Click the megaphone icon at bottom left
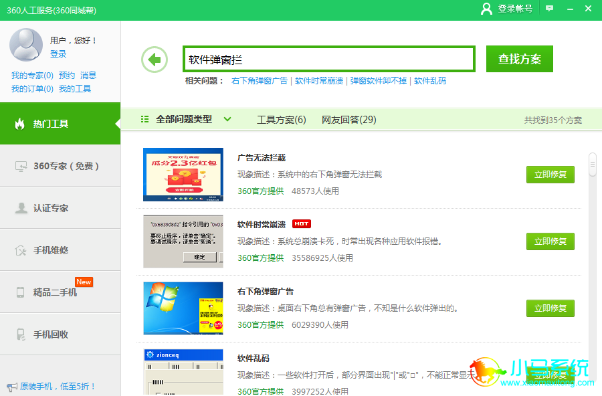Viewport: 602px width, 396px height. [11, 387]
